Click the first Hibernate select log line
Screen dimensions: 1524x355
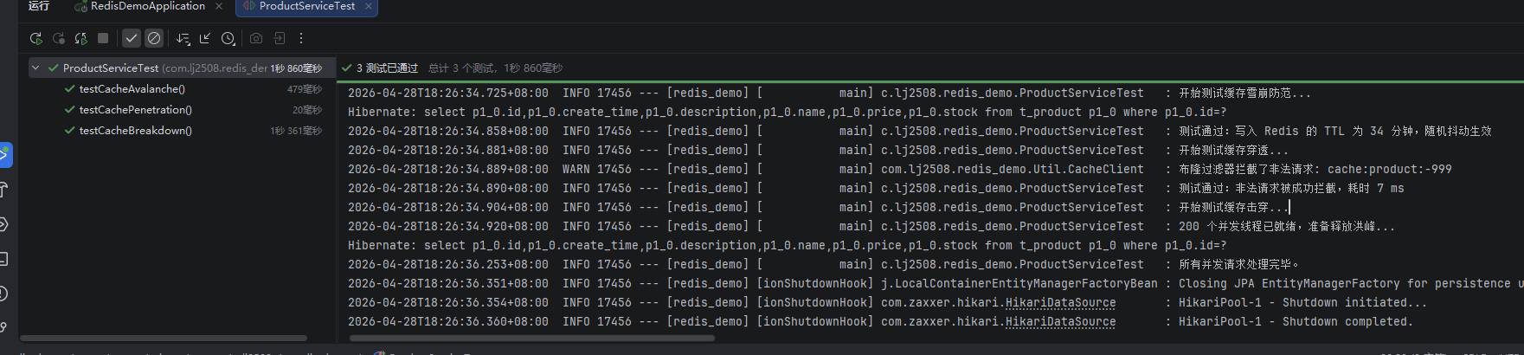pos(787,113)
